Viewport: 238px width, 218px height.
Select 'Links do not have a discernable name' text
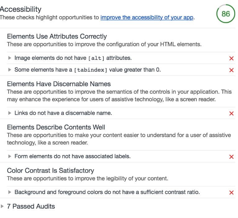[x=63, y=113]
